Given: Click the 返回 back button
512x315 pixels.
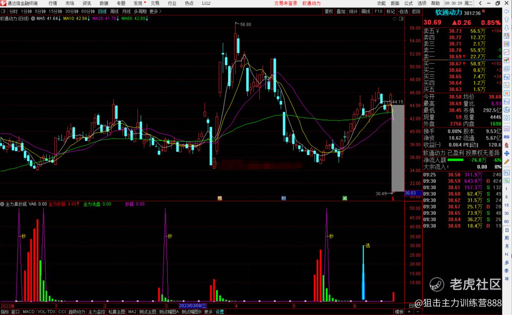Looking at the screenshot, I should coord(416,11).
